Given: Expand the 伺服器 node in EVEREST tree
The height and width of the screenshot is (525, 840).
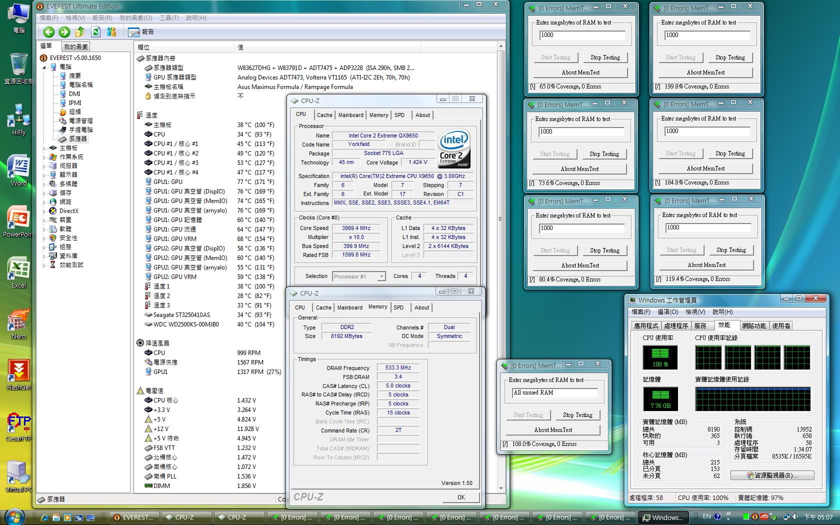Looking at the screenshot, I should point(44,166).
